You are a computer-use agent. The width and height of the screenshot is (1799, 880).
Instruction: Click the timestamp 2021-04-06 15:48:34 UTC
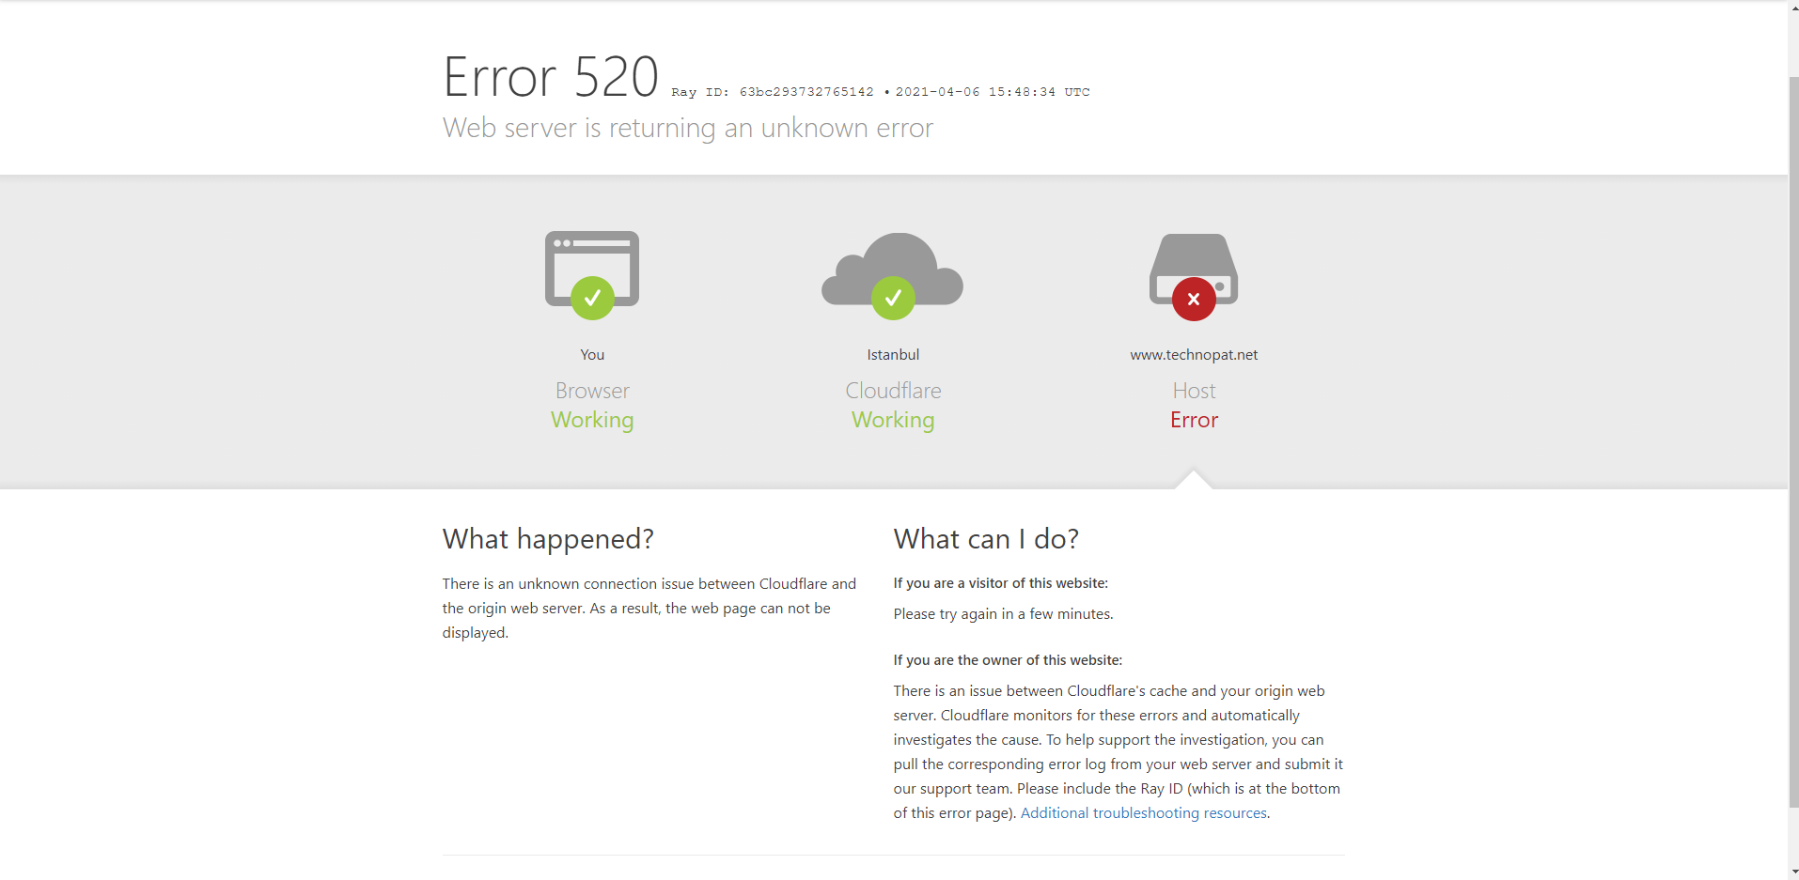pos(993,92)
